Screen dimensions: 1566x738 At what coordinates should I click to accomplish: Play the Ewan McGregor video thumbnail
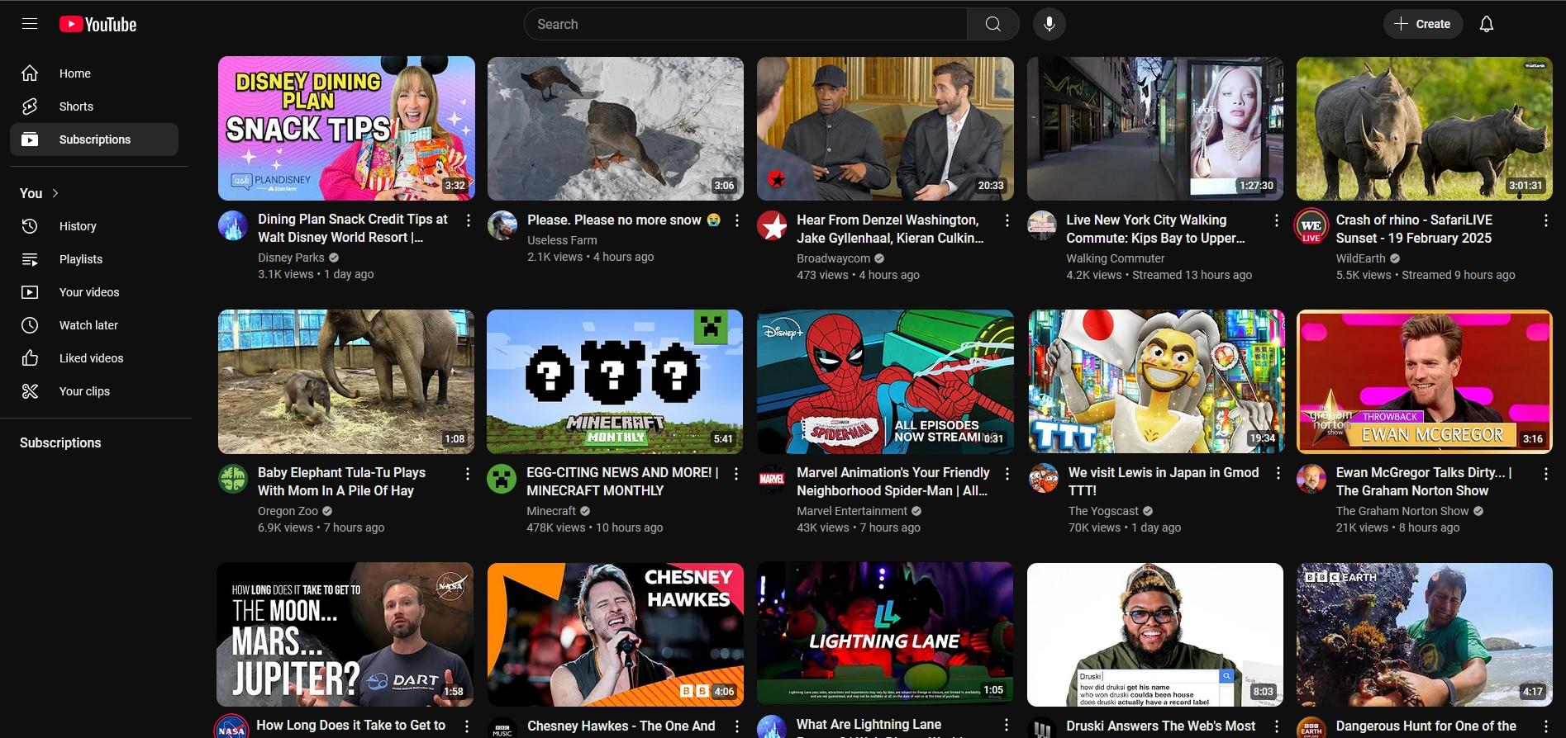tap(1424, 381)
